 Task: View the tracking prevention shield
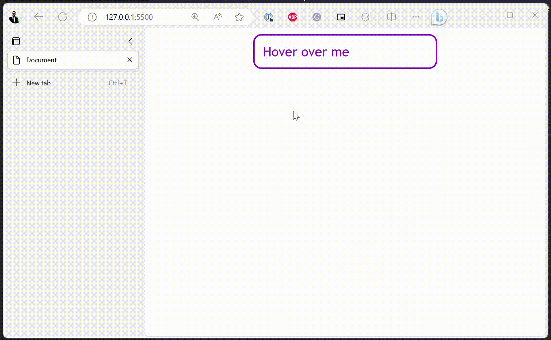click(268, 17)
